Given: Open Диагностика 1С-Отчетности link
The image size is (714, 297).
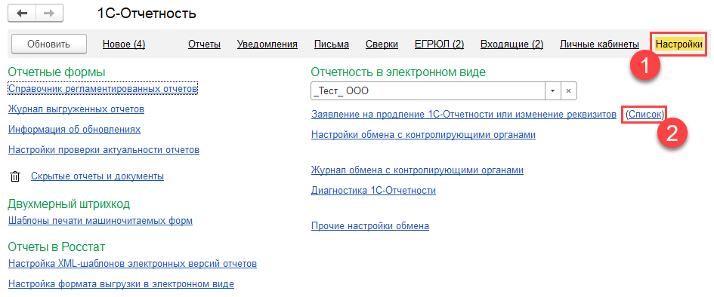Looking at the screenshot, I should [x=373, y=190].
